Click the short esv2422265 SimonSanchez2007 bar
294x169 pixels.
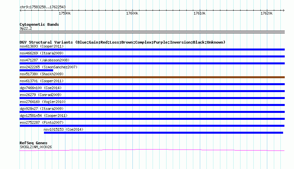(x=36, y=70)
